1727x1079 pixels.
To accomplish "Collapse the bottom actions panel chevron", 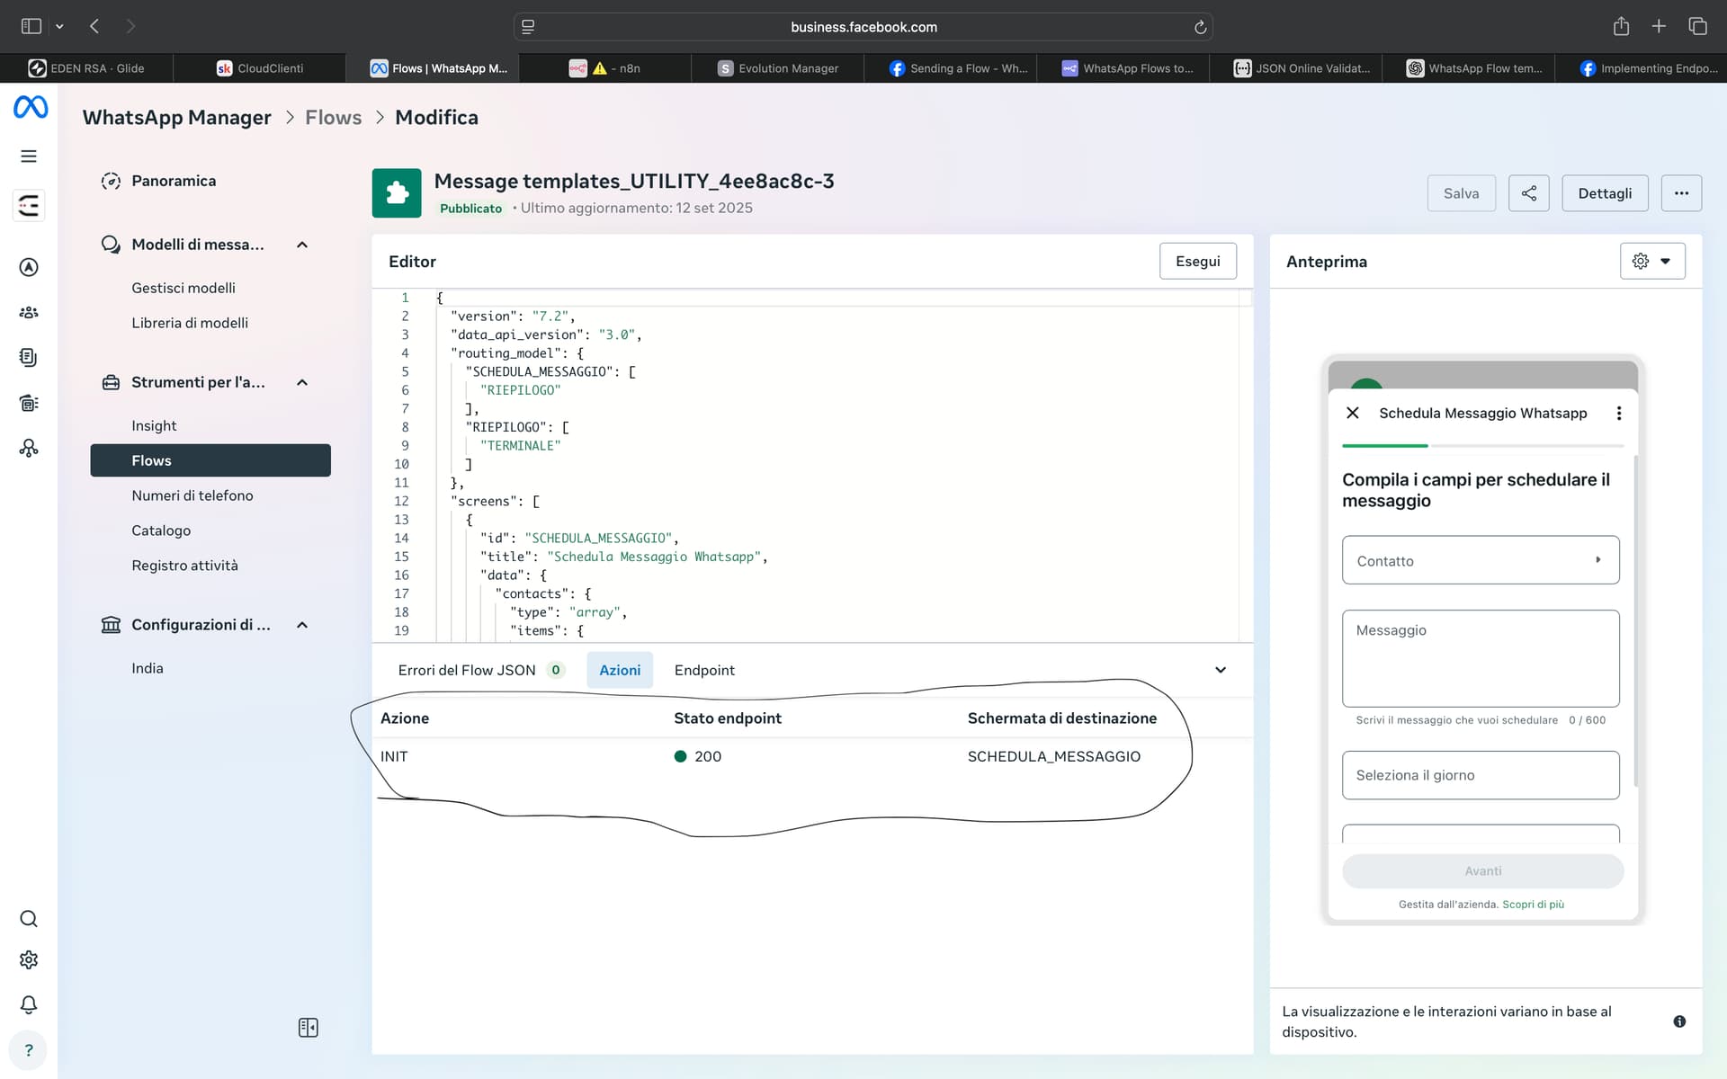I will pos(1220,670).
